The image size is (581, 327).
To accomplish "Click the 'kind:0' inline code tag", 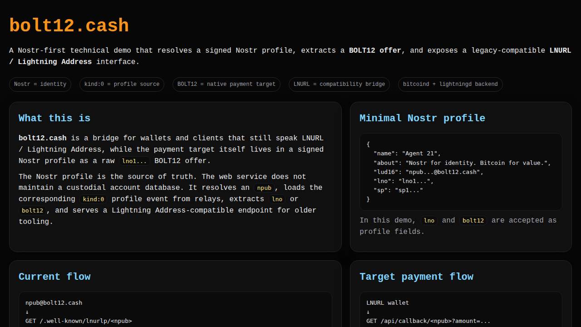I will click(94, 199).
